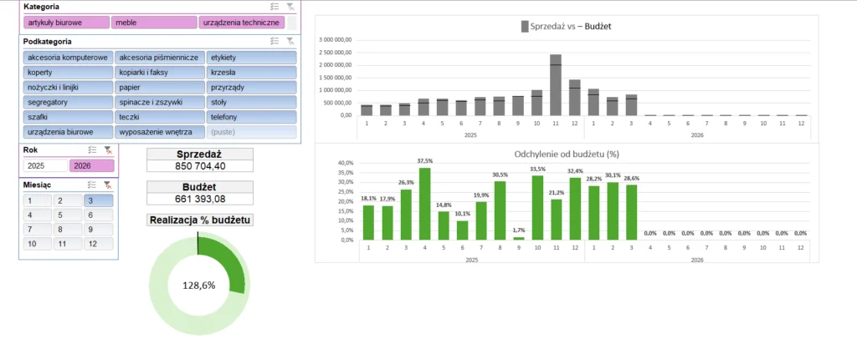Screen dimensions: 857x339
Task: Pick the 'kopiarki i faksy' subcategory
Action: (158, 73)
